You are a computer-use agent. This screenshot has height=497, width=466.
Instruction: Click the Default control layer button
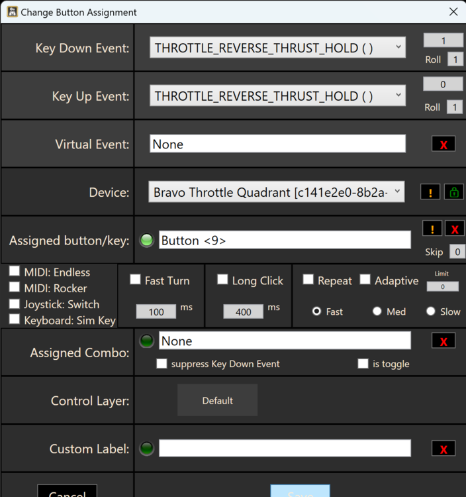(217, 400)
